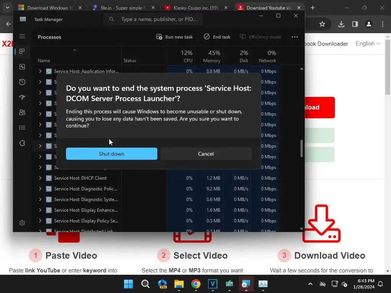Sort by the Disk column header
This screenshot has height=293, width=391.
point(237,56)
